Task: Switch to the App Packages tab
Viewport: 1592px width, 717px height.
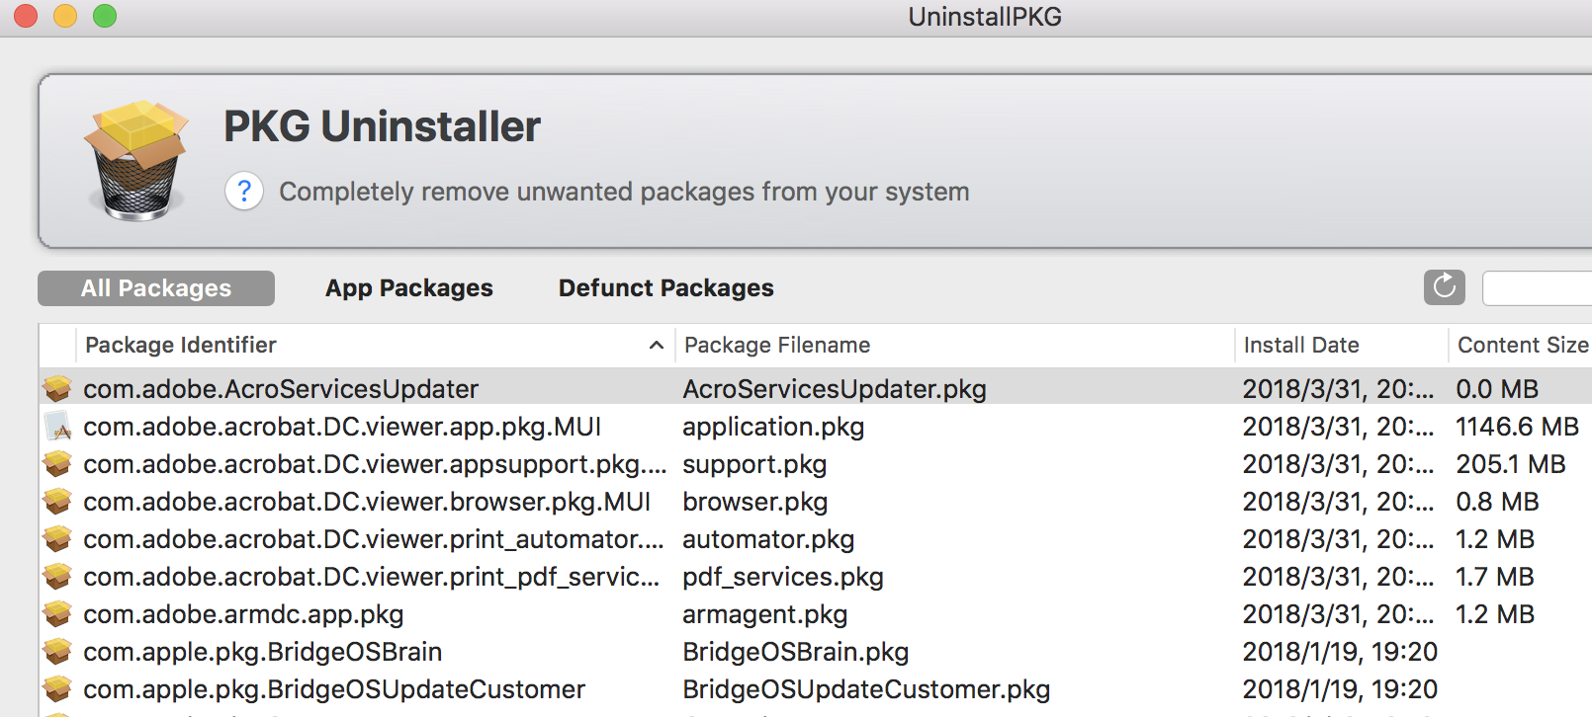Action: click(x=409, y=288)
